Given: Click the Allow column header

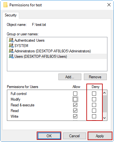Looking at the screenshot, I should pyautogui.click(x=76, y=87).
